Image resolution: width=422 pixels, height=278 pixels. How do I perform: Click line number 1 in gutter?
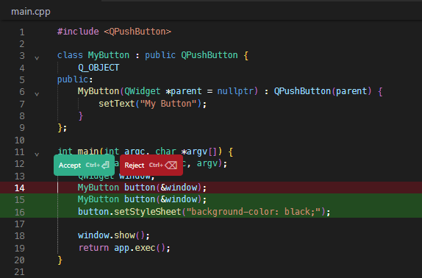[x=22, y=32]
